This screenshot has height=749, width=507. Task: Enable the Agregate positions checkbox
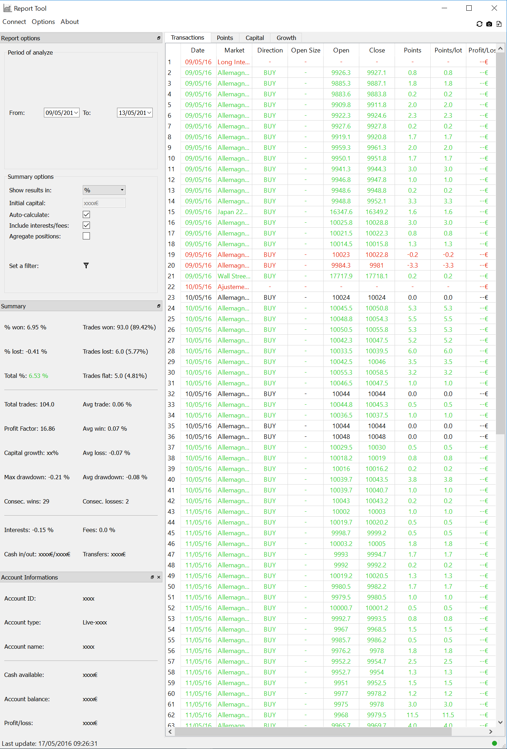[x=86, y=236]
